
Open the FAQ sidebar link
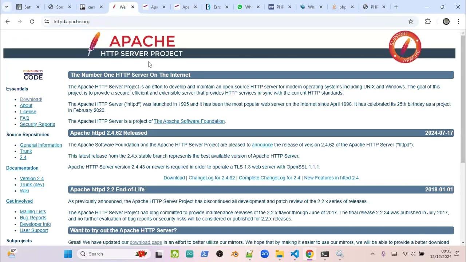[24, 118]
